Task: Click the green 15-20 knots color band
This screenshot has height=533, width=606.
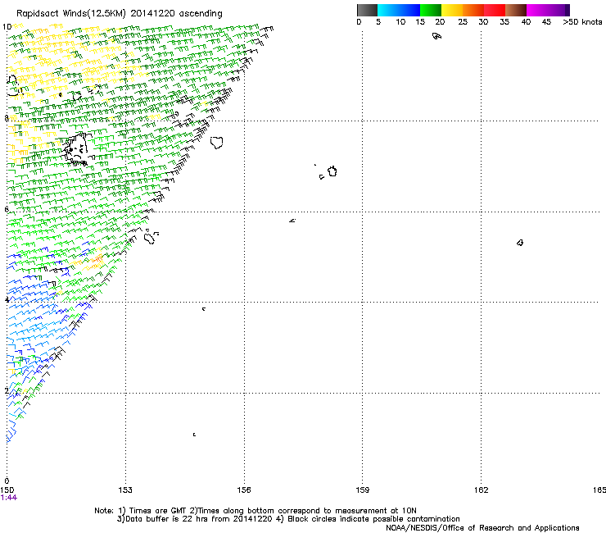Action: click(431, 10)
